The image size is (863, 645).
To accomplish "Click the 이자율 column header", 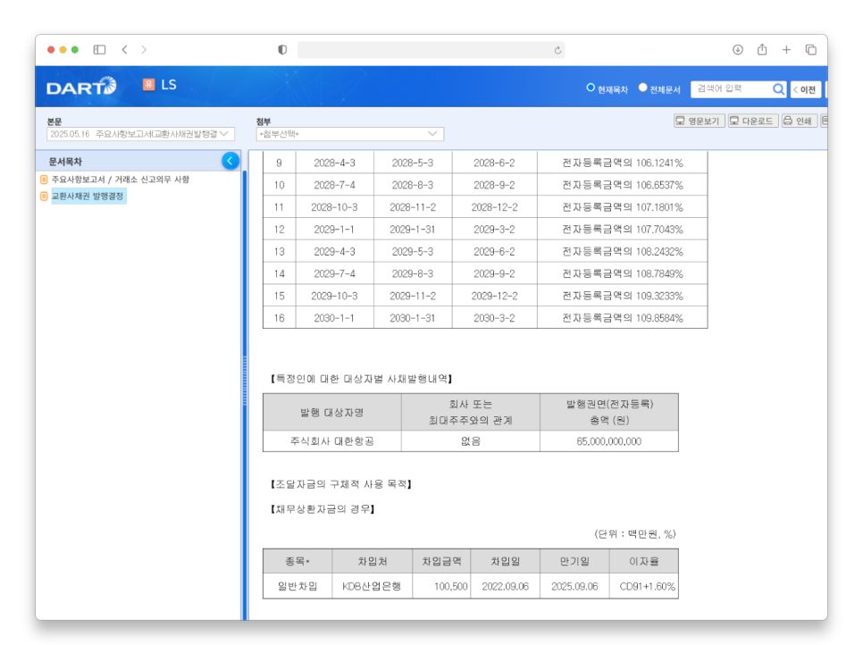I will [644, 561].
